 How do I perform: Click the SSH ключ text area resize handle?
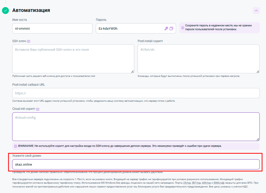(132, 72)
